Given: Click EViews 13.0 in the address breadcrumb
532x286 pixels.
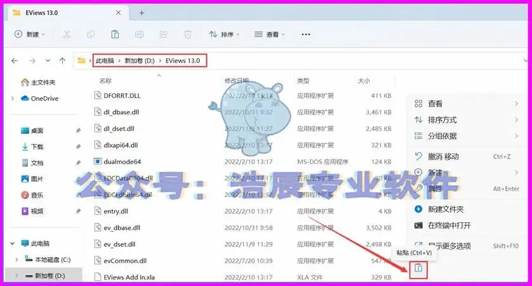Looking at the screenshot, I should 183,61.
